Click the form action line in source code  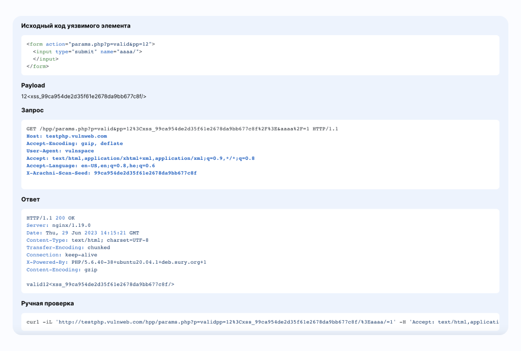click(91, 43)
